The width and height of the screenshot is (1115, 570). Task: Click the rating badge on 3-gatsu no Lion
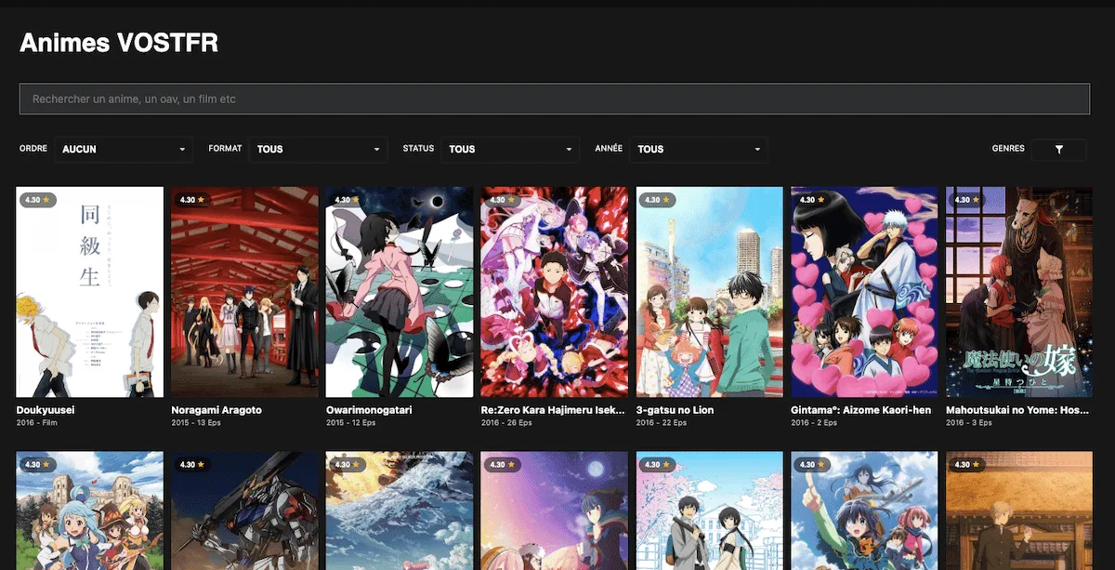click(x=658, y=200)
